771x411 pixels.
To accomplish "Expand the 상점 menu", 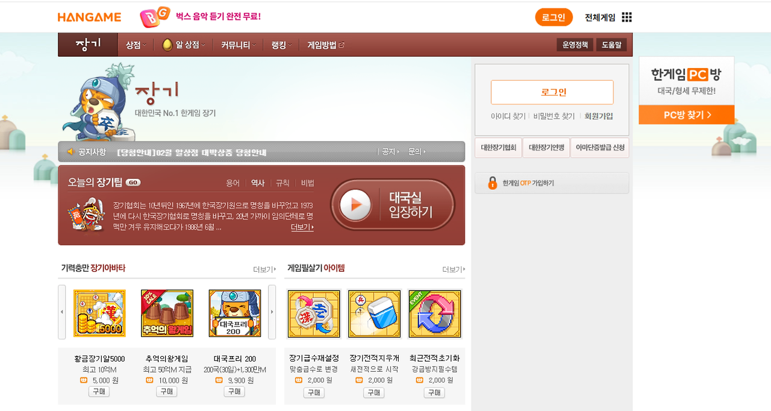I will click(136, 45).
